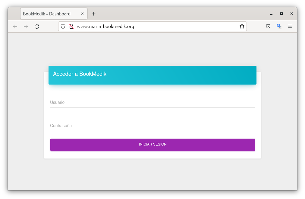Bookmark this page with the star
305x199 pixels.
point(242,27)
